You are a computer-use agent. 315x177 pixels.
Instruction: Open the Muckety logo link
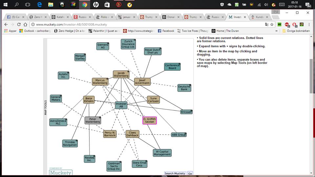point(61,172)
